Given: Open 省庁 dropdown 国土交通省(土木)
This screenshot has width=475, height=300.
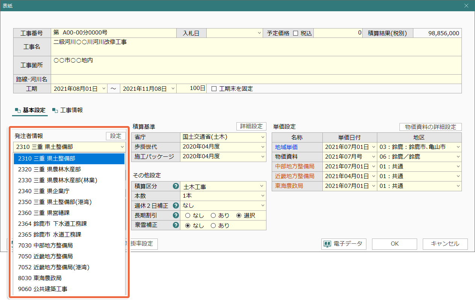Looking at the screenshot, I should point(262,137).
